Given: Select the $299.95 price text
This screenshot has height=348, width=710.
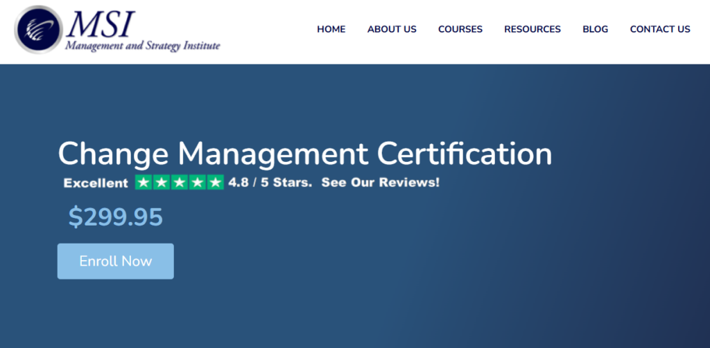Looking at the screenshot, I should (x=116, y=217).
